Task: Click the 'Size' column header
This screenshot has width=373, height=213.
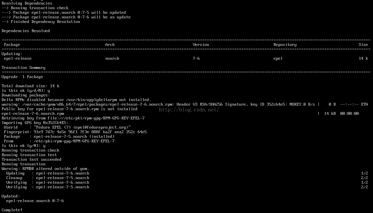Action: coord(363,45)
